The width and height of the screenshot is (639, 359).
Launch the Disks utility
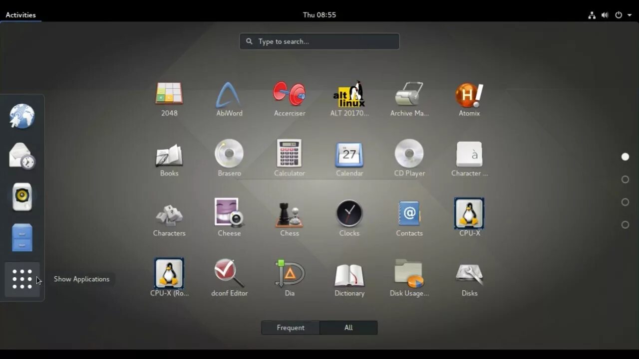pyautogui.click(x=469, y=279)
